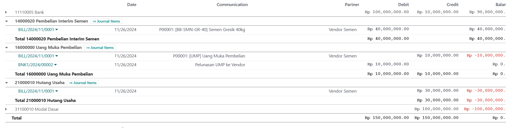Expand the 31100010 Modal Dasar row
510x128 pixels.
6,109
